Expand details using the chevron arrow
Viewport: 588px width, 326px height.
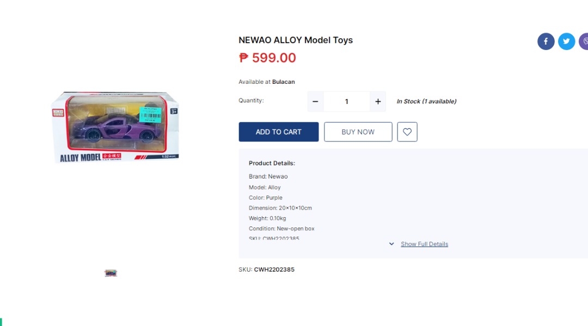pos(391,244)
